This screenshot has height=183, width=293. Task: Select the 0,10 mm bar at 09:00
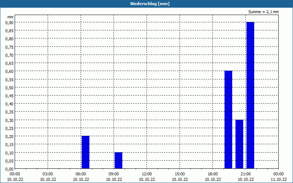pos(118,160)
